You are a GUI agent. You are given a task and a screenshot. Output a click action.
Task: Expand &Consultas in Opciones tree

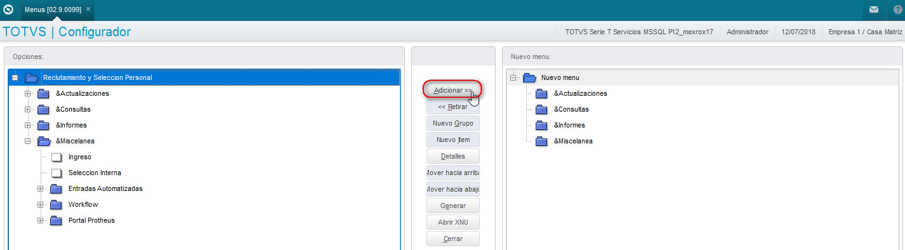point(27,110)
